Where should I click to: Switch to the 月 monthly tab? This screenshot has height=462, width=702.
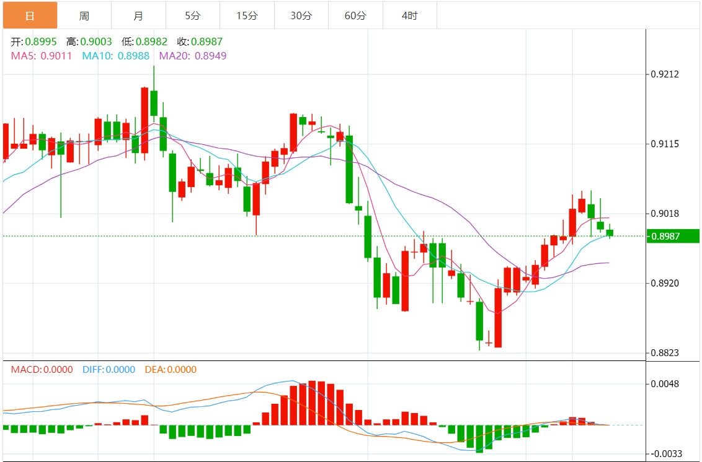point(138,15)
